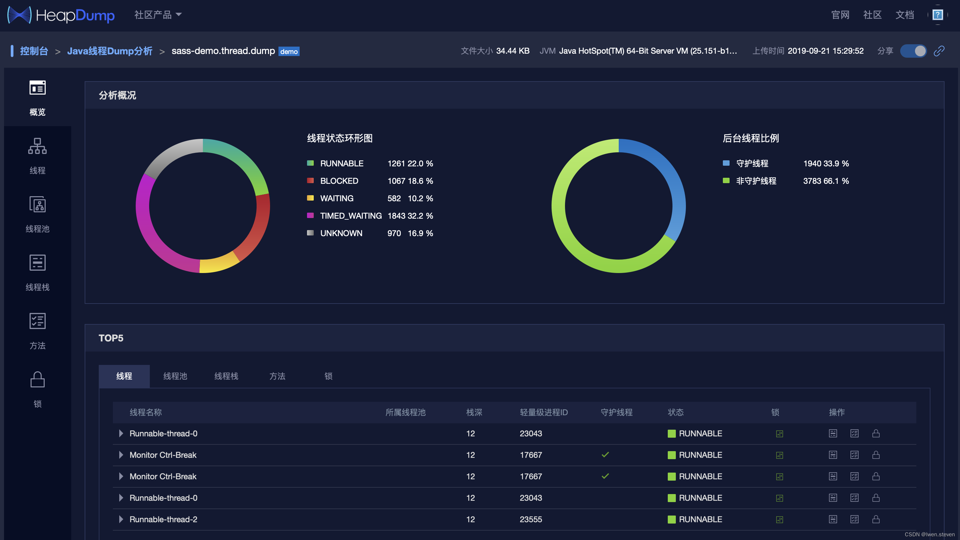The width and height of the screenshot is (960, 540).
Task: Click the 轻量级进程ID column header
Action: pos(544,412)
